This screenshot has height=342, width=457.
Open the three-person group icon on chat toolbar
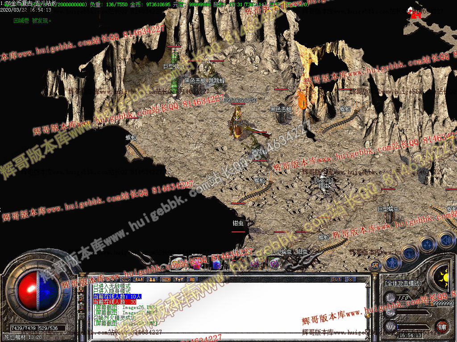139,280
